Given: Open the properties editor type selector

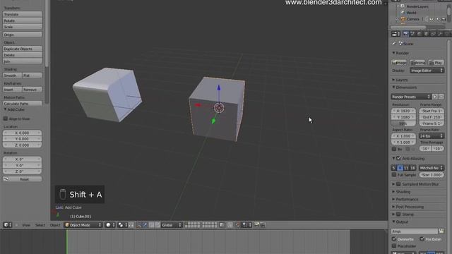Looking at the screenshot, I should click(395, 34).
